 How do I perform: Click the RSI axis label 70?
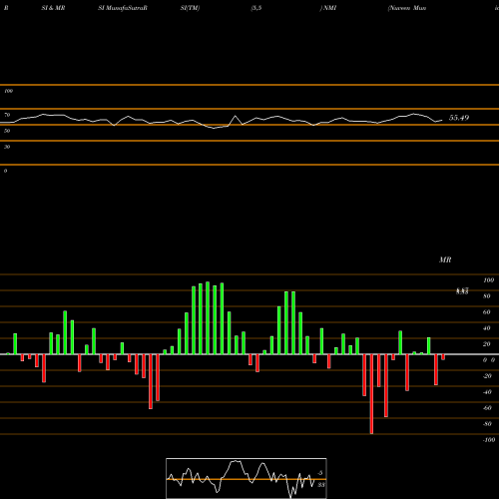pyautogui.click(x=7, y=115)
